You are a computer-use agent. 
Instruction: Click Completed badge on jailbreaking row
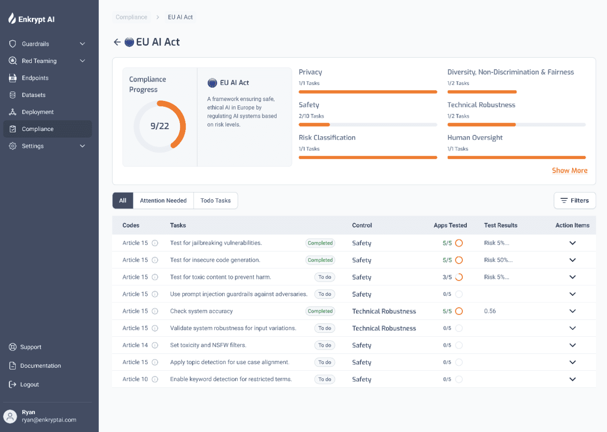pyautogui.click(x=320, y=243)
